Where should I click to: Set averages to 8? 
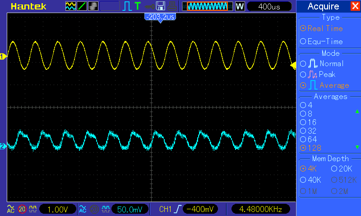306,113
